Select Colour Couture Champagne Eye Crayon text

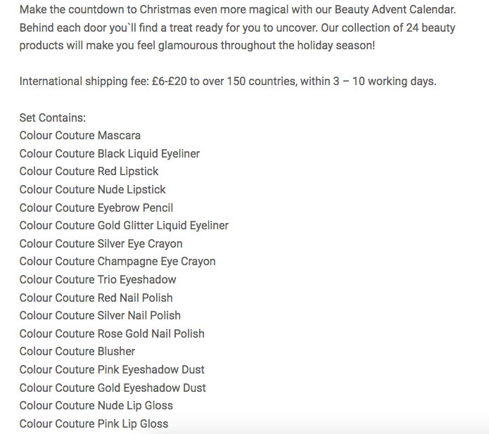click(118, 261)
